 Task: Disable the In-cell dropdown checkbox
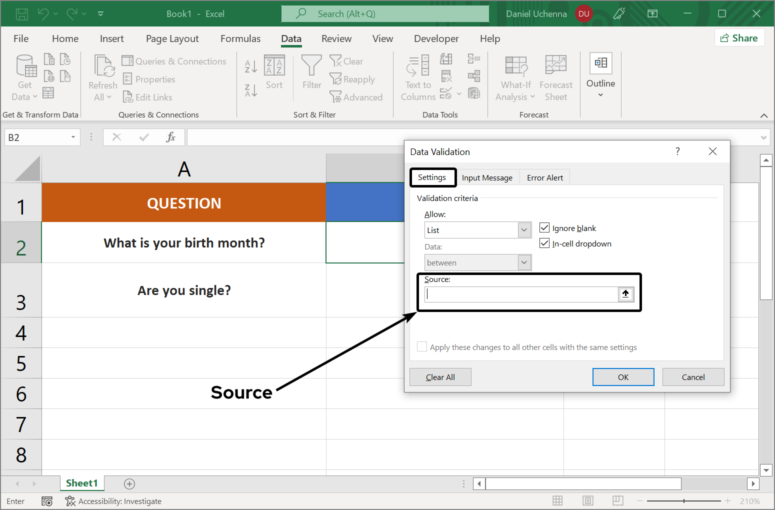point(544,243)
